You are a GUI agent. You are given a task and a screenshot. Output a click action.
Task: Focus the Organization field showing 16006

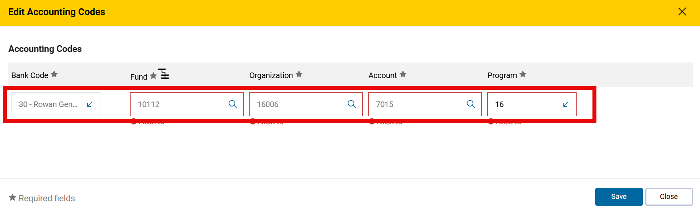click(298, 104)
